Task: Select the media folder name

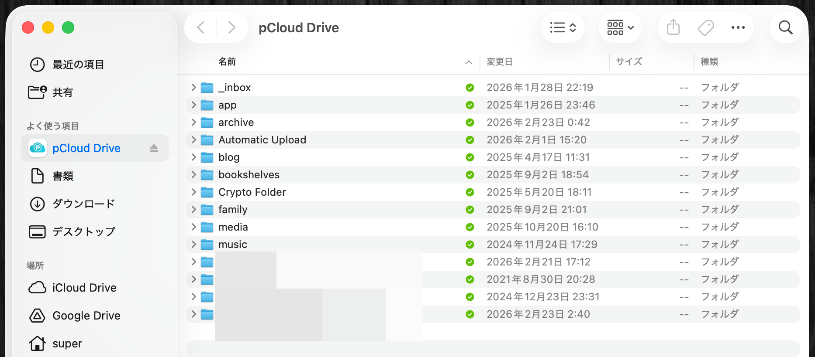Action: 233,227
